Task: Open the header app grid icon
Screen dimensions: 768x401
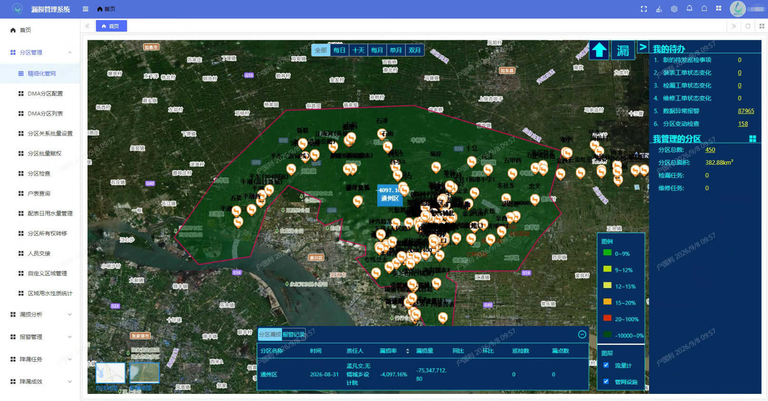Action: 719,9
